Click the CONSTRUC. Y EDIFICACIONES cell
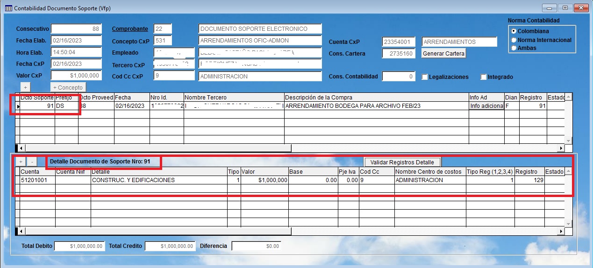593x268 pixels. 159,180
